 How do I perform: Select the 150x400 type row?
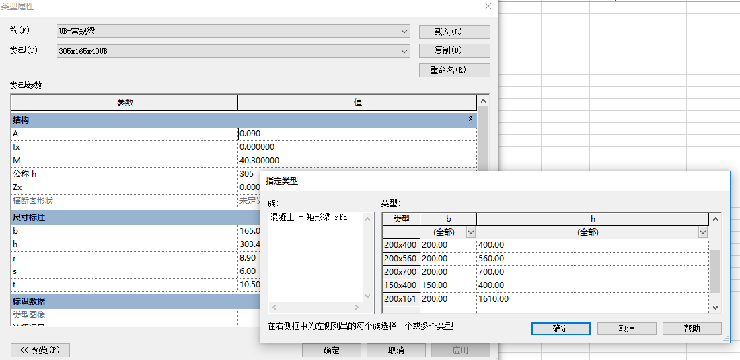pos(401,285)
